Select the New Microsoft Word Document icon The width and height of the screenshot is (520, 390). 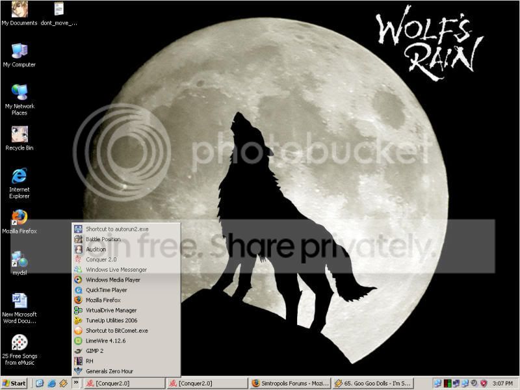19,308
